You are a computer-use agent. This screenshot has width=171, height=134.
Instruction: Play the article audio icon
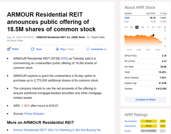pos(57,49)
